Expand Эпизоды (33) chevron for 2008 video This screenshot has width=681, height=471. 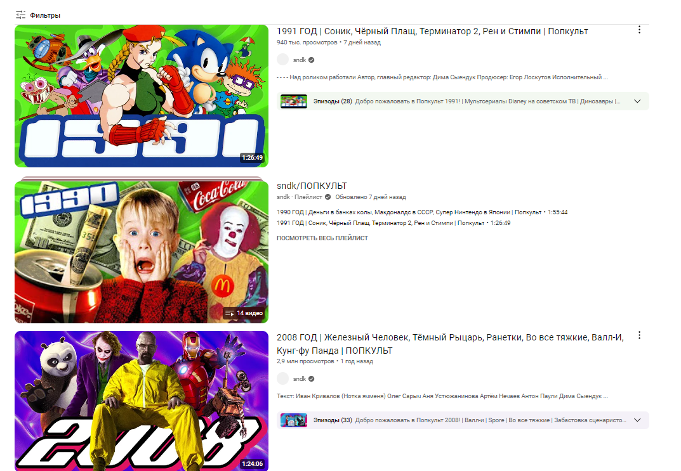[637, 420]
